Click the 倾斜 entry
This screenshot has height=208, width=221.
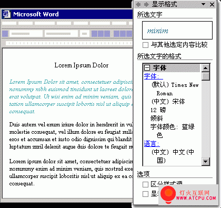pos(156,118)
